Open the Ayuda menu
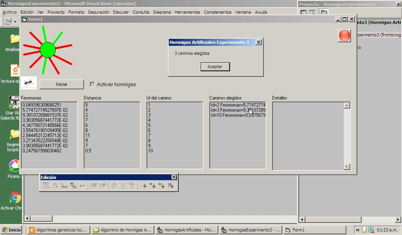Image resolution: width=402 pixels, height=235 pixels. [x=261, y=12]
